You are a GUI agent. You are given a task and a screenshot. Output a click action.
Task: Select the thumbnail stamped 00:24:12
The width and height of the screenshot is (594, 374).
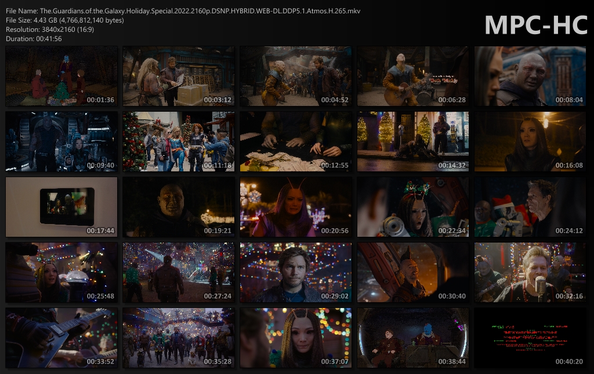click(x=530, y=207)
